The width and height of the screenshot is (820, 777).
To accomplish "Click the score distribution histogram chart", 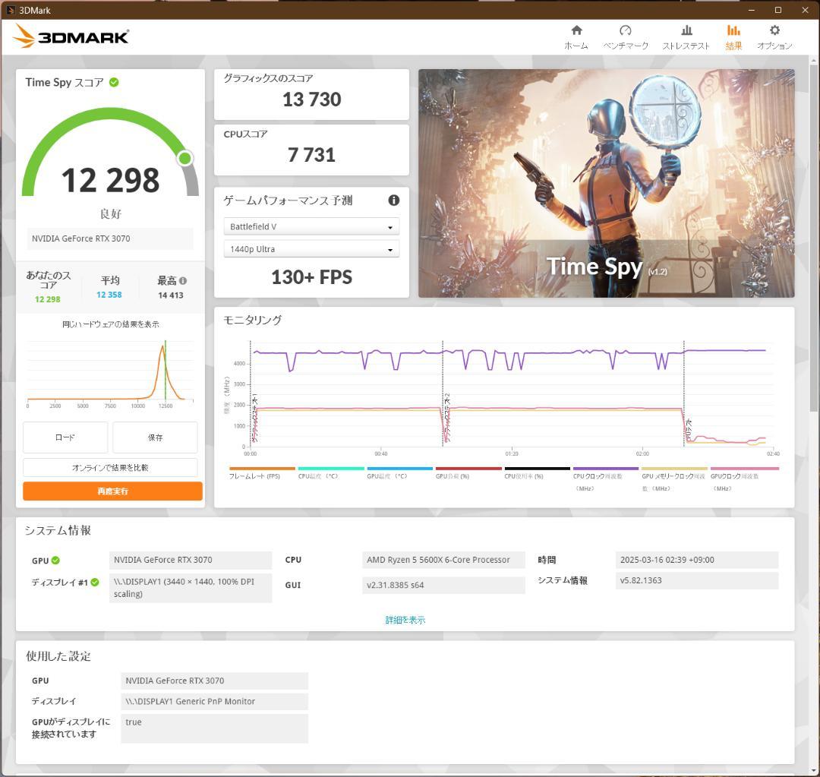I will (x=109, y=372).
